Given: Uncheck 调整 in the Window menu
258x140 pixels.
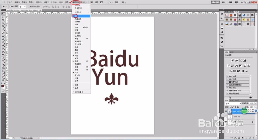Looking at the screenshot, I should click(81, 56).
